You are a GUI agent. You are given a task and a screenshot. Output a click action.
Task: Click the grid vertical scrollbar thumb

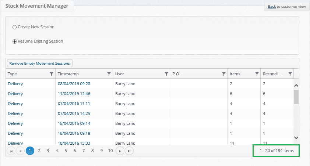tap(296, 97)
